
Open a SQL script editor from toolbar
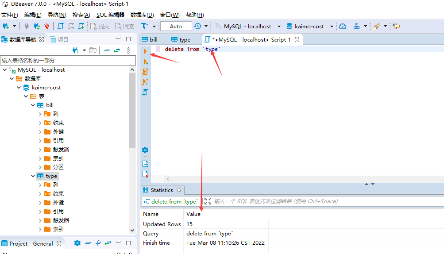pyautogui.click(x=60, y=27)
